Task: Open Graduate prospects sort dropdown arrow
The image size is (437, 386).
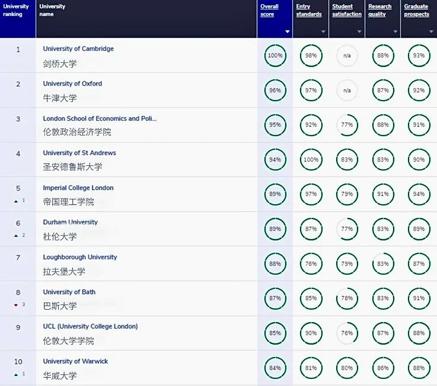Action: pos(431,32)
